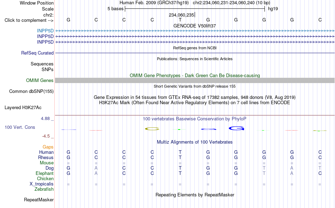
Task: Click the large blue G conservation logo
Action: click(x=236, y=128)
